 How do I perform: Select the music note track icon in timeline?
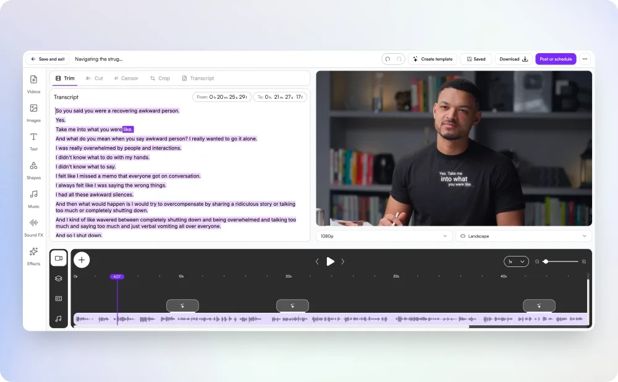59,318
